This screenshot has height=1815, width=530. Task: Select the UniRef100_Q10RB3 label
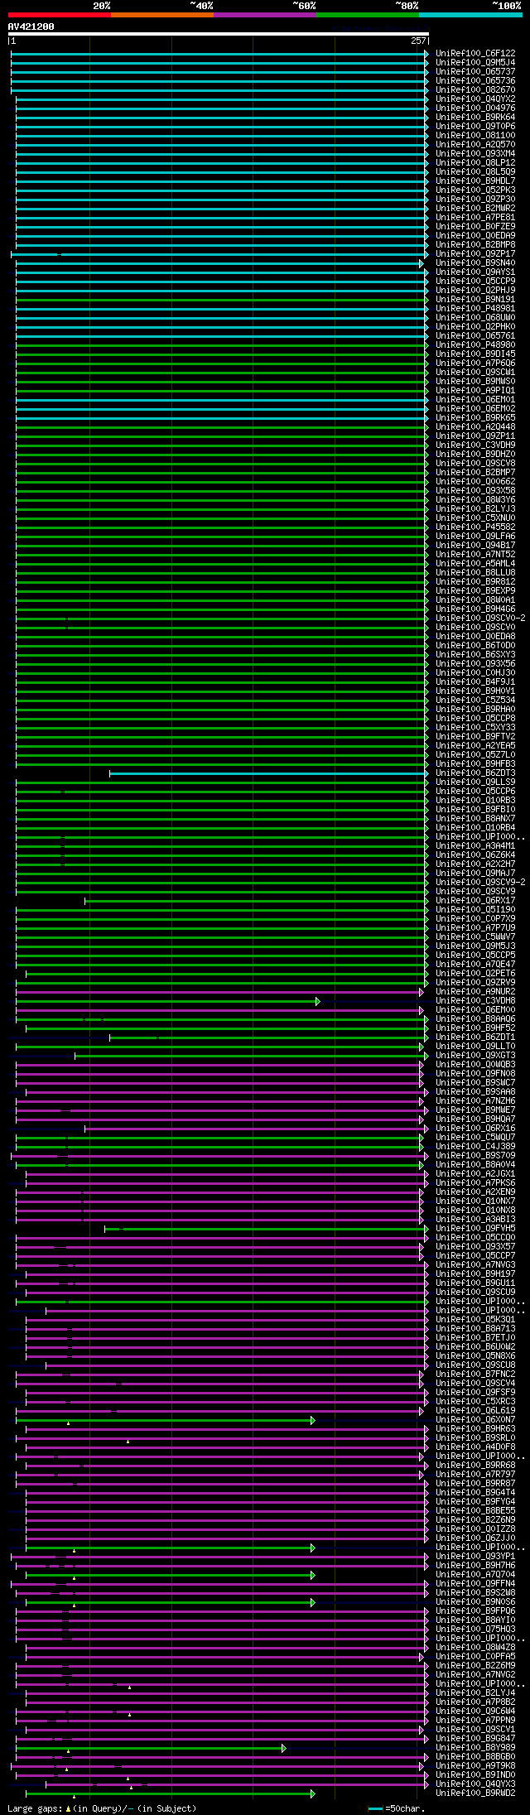click(x=475, y=800)
